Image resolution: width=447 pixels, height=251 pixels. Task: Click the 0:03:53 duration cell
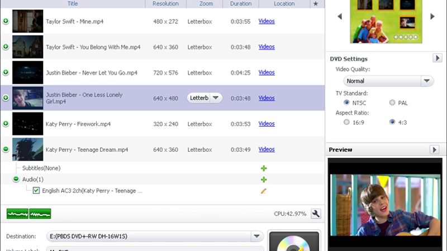(x=241, y=124)
